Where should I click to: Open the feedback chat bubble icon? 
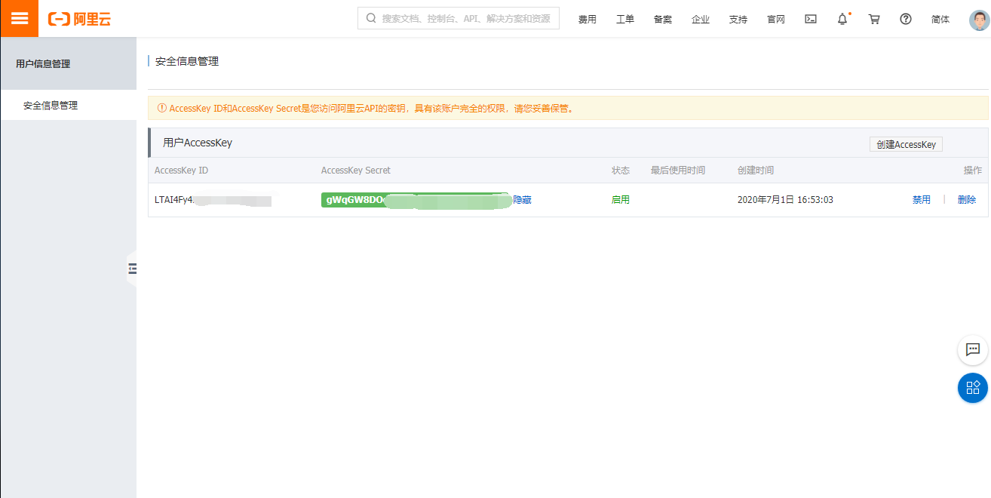click(972, 350)
